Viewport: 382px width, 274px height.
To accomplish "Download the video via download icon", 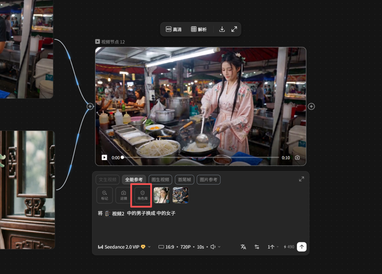I will coord(222,29).
